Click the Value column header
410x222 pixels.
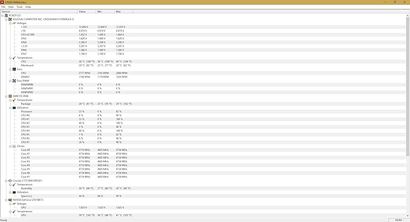[x=87, y=12]
